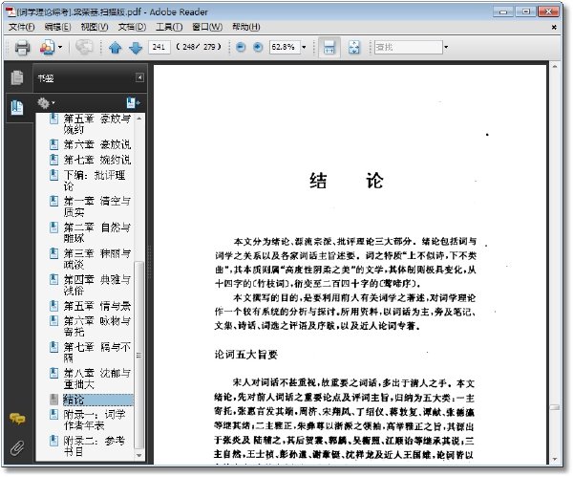Image resolution: width=573 pixels, height=477 pixels.
Task: Click bookmark icon beside 第六章 豪放说
Action: pos(54,144)
